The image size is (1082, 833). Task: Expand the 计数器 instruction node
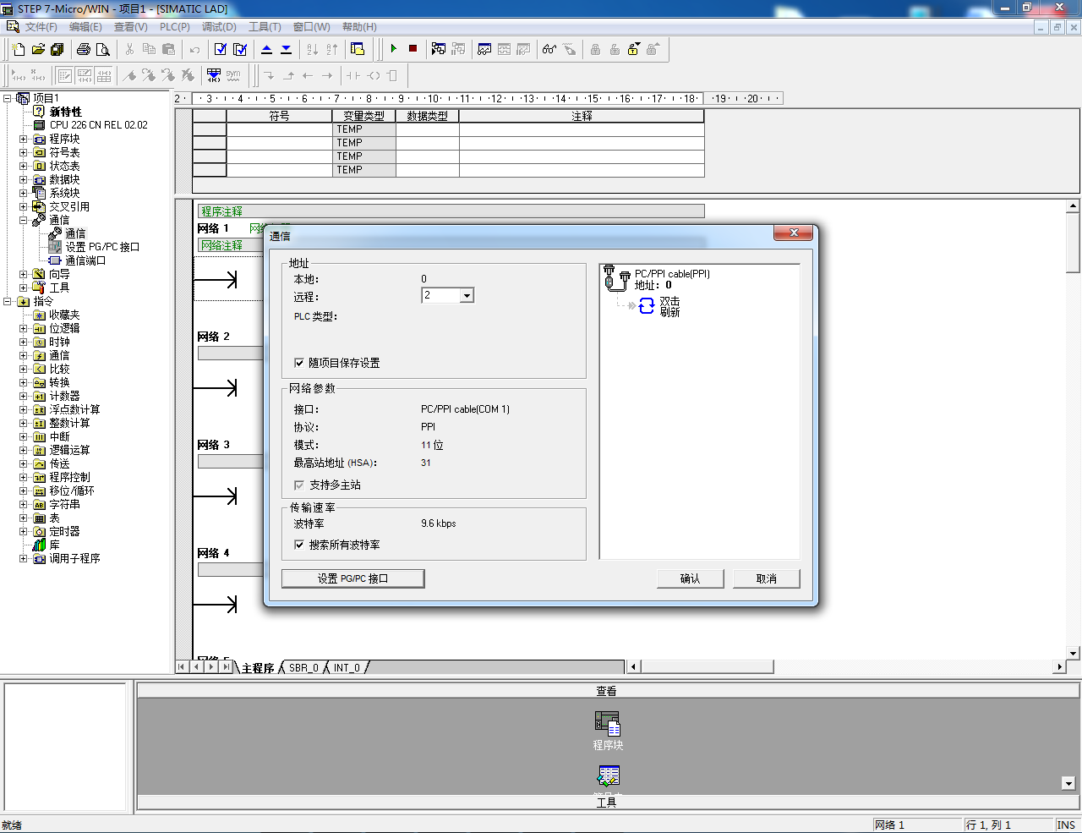click(x=24, y=396)
